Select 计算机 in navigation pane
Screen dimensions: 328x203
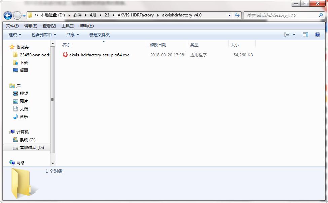click(x=23, y=132)
